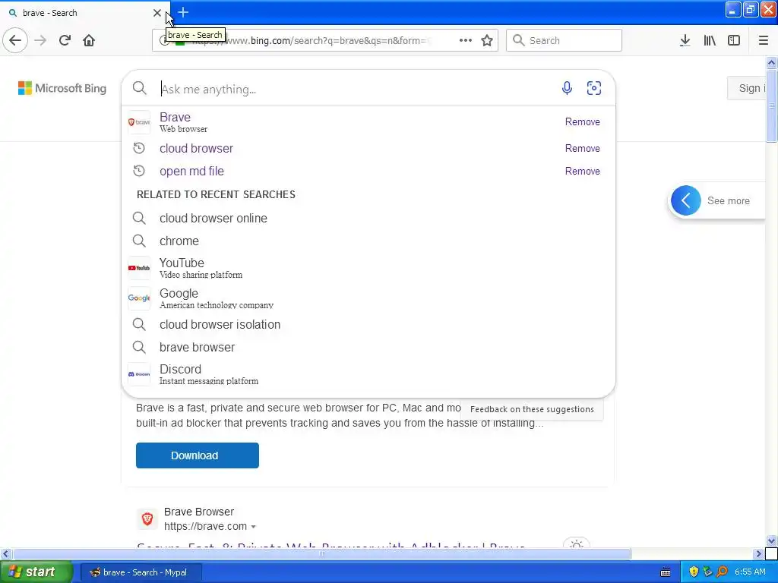Click the horizontal scrollbar thumb

pyautogui.click(x=322, y=553)
